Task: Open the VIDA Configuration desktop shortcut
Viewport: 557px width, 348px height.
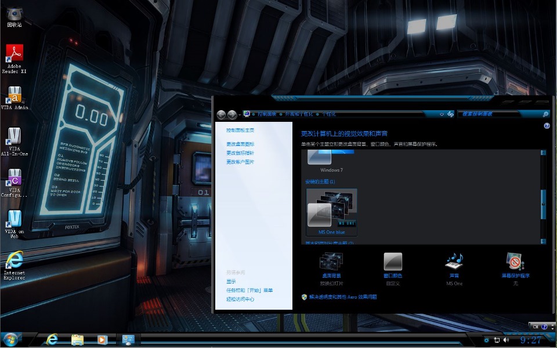Action: point(14,183)
